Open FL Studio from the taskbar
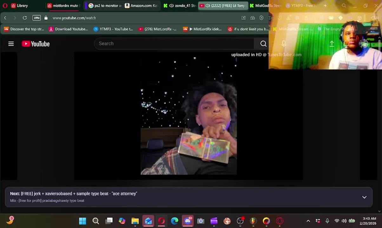This screenshot has width=382, height=228. pyautogui.click(x=253, y=221)
